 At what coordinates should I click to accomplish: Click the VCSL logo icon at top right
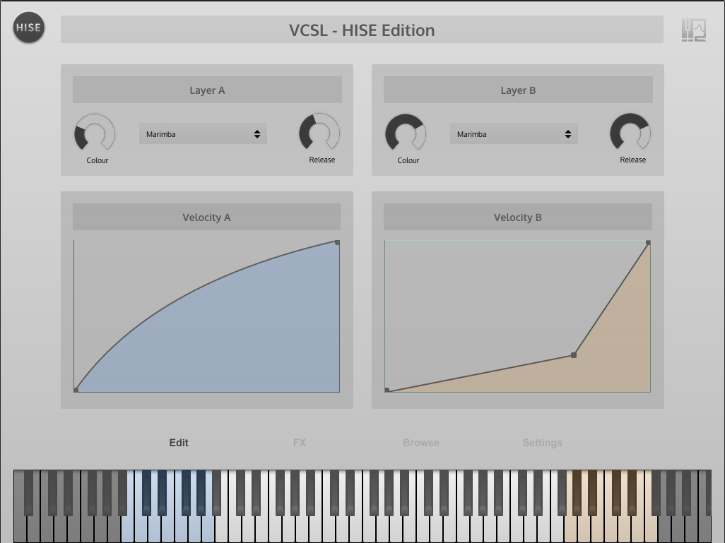tap(694, 30)
